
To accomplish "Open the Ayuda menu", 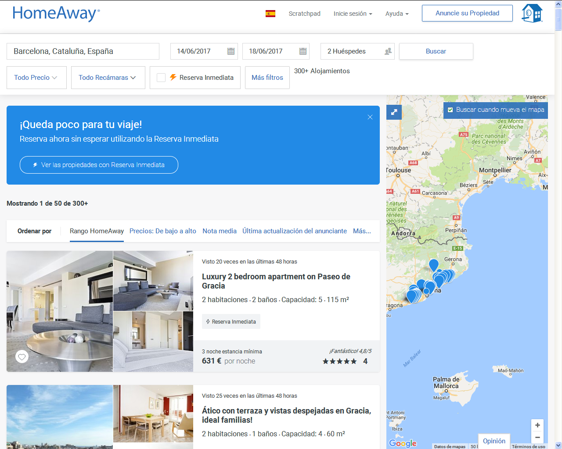I will pyautogui.click(x=396, y=14).
